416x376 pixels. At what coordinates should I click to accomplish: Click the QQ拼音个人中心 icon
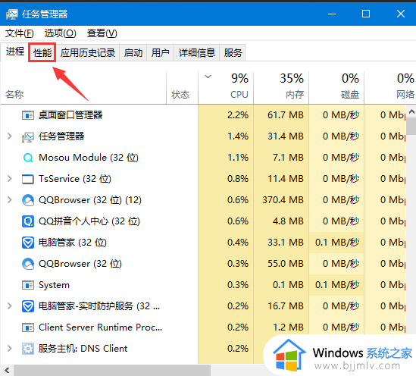point(28,221)
